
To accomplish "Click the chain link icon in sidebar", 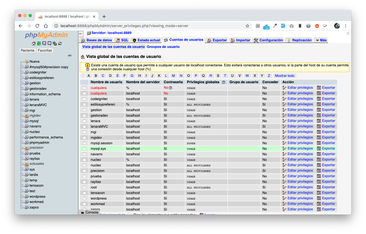I will click(70, 55).
